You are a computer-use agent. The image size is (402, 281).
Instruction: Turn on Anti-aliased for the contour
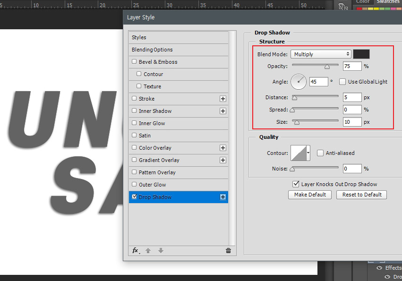(x=320, y=153)
